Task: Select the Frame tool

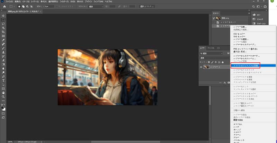Action: point(3,36)
